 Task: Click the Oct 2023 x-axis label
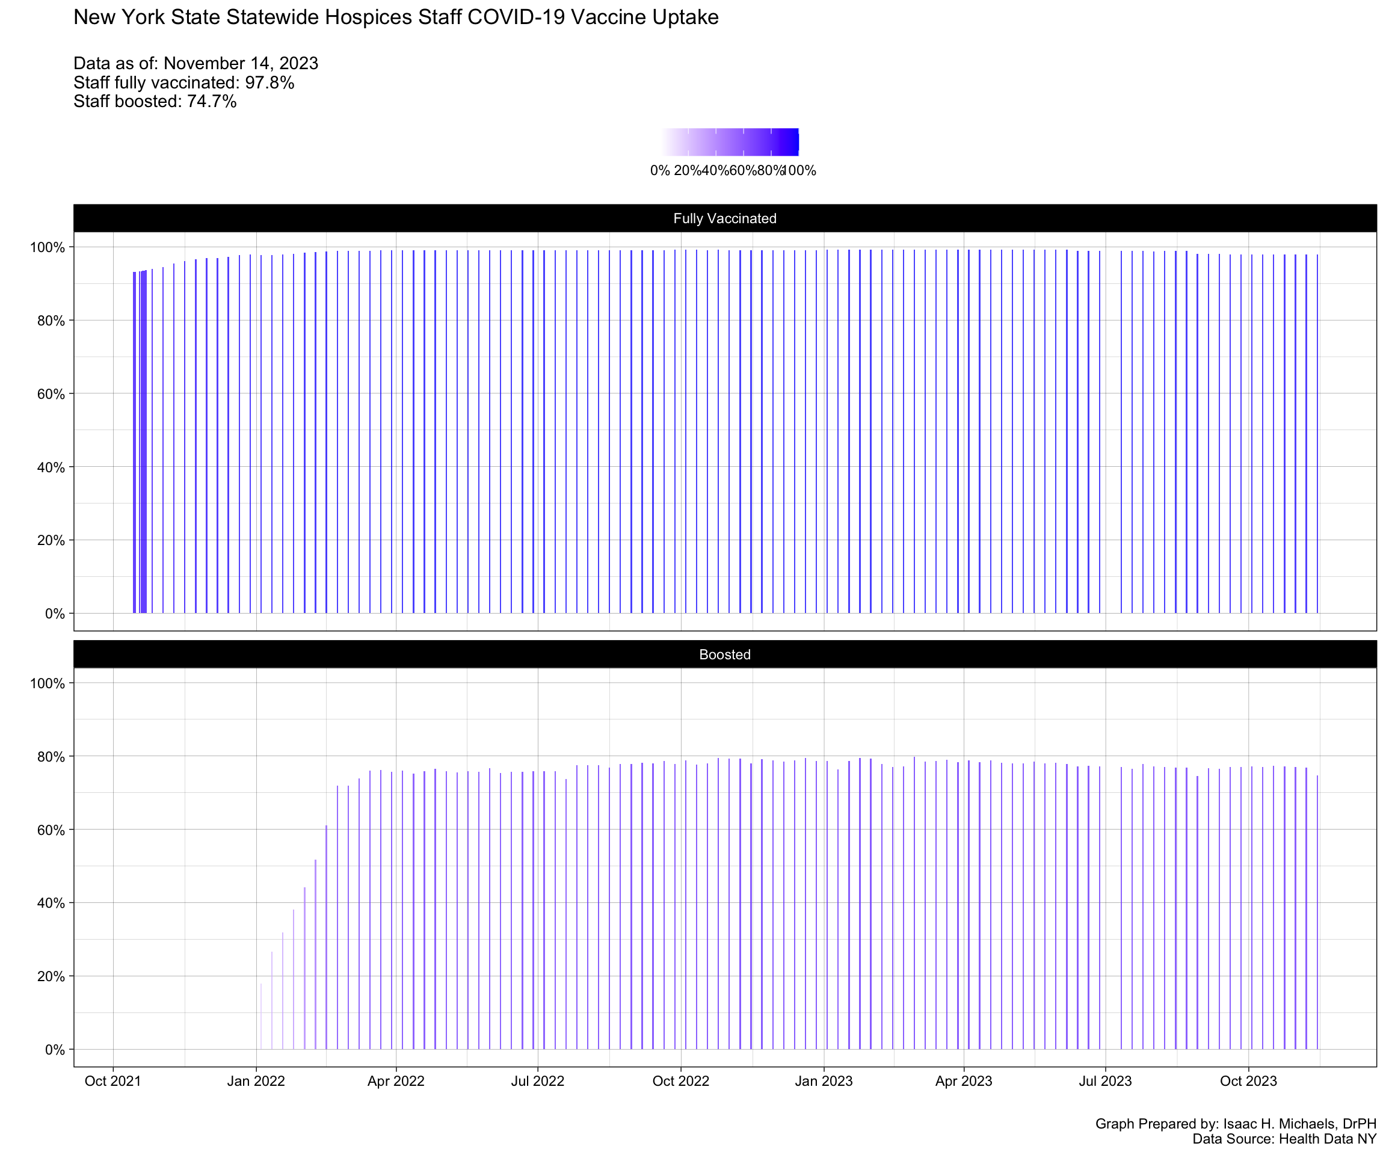coord(1248,1081)
